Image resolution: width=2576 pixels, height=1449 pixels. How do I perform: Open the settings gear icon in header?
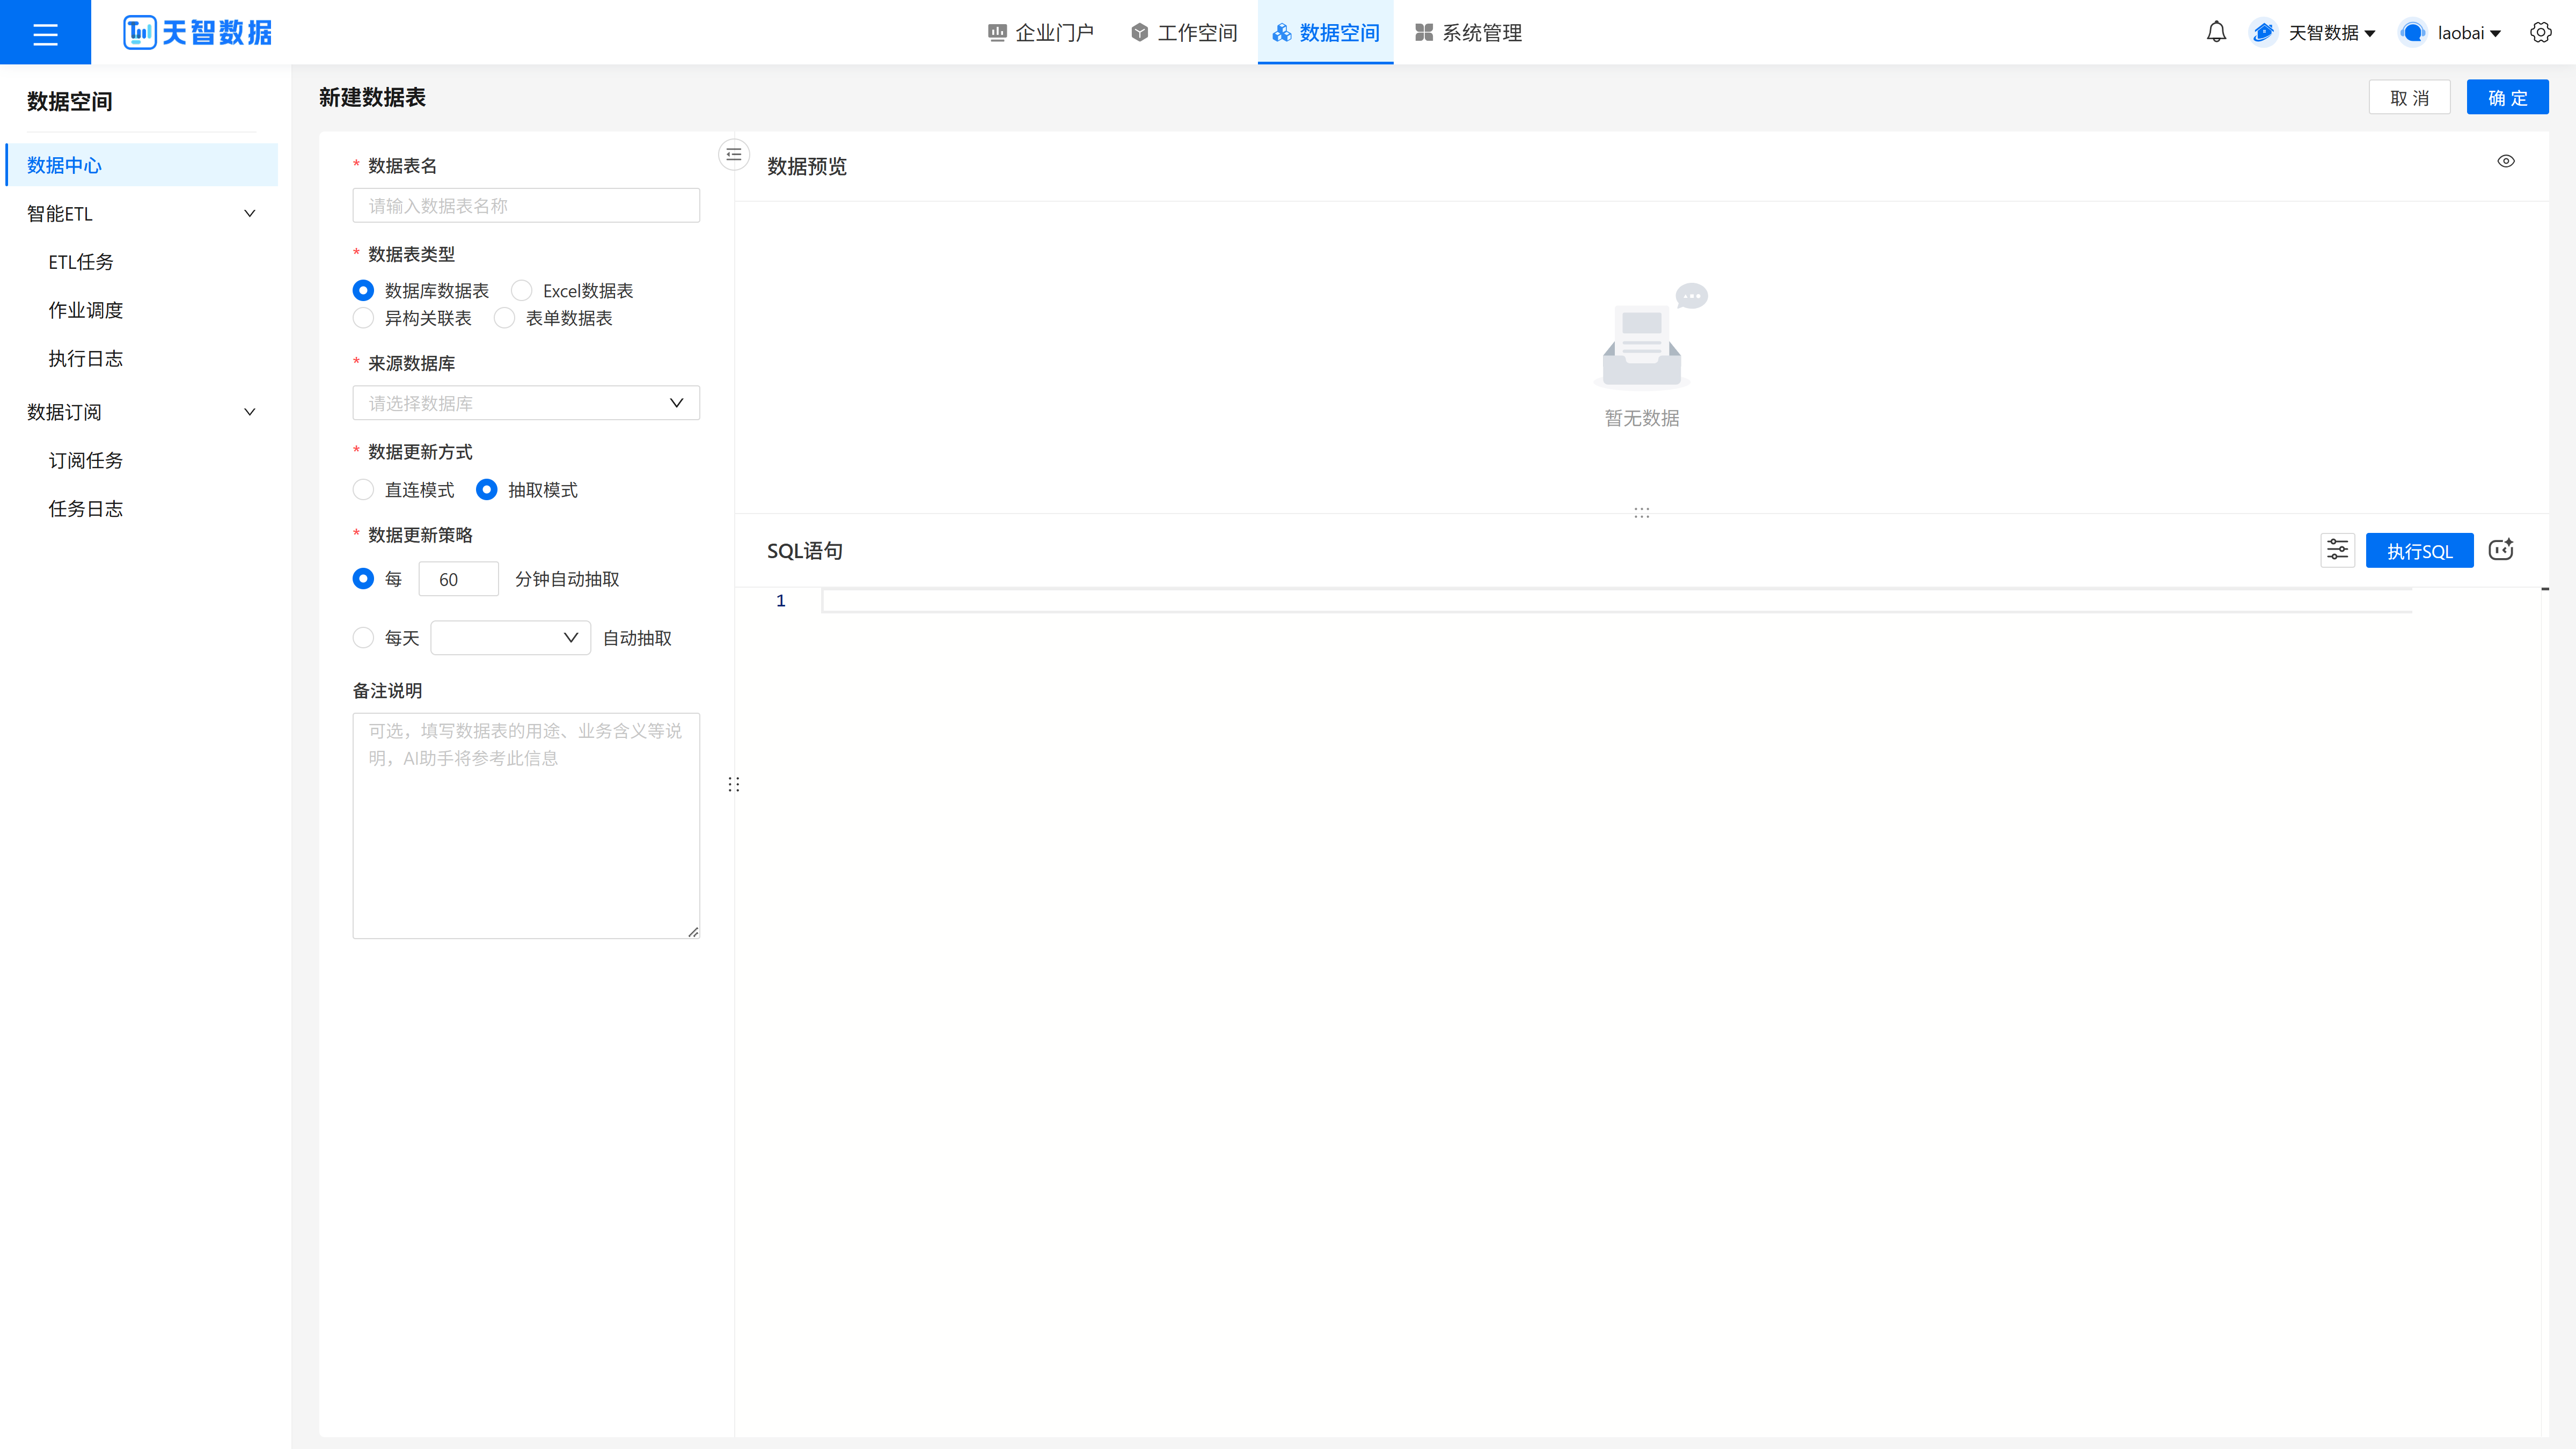[x=2540, y=33]
